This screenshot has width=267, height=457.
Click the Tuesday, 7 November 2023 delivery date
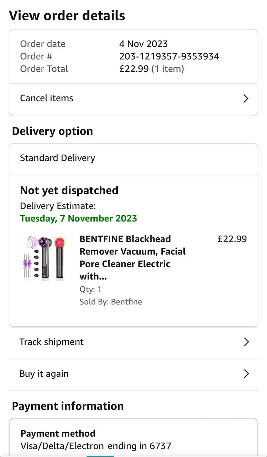pyautogui.click(x=78, y=218)
